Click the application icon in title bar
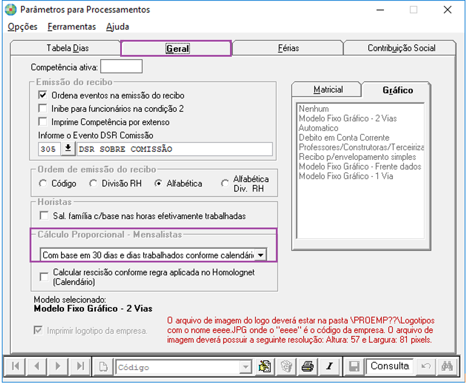Screen dimensions: 466x385 click(11, 10)
